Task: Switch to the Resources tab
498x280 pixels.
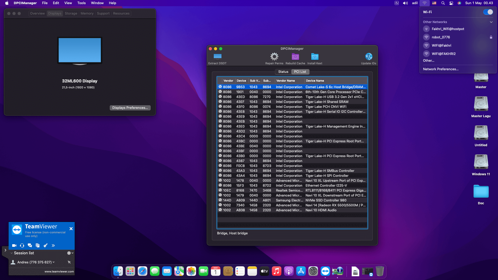Action: tap(121, 13)
